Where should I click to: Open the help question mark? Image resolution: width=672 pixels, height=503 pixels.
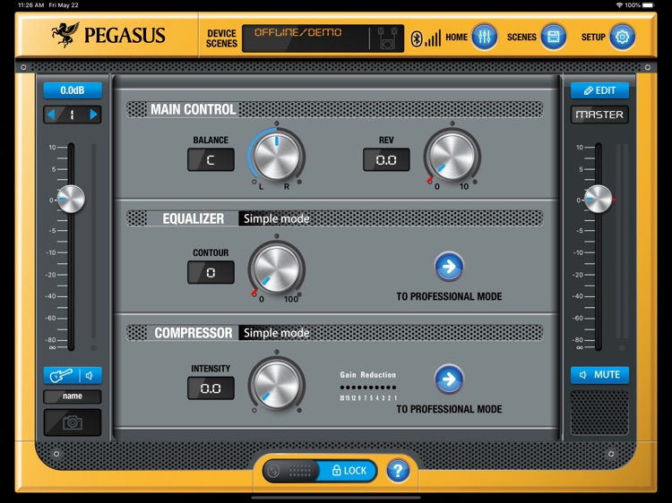[398, 471]
